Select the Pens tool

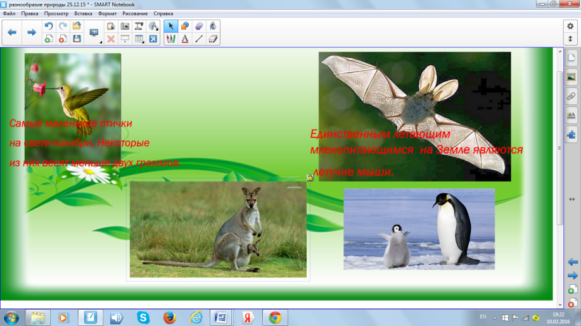click(170, 39)
